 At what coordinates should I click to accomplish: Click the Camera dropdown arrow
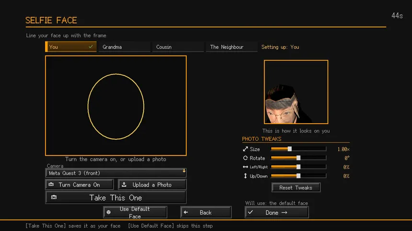[184, 171]
